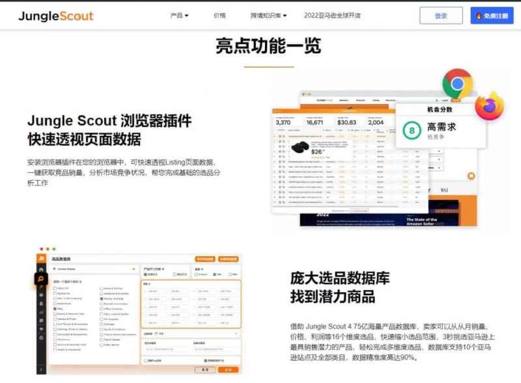Click the 登录 login button
521x383 pixels.
441,16
